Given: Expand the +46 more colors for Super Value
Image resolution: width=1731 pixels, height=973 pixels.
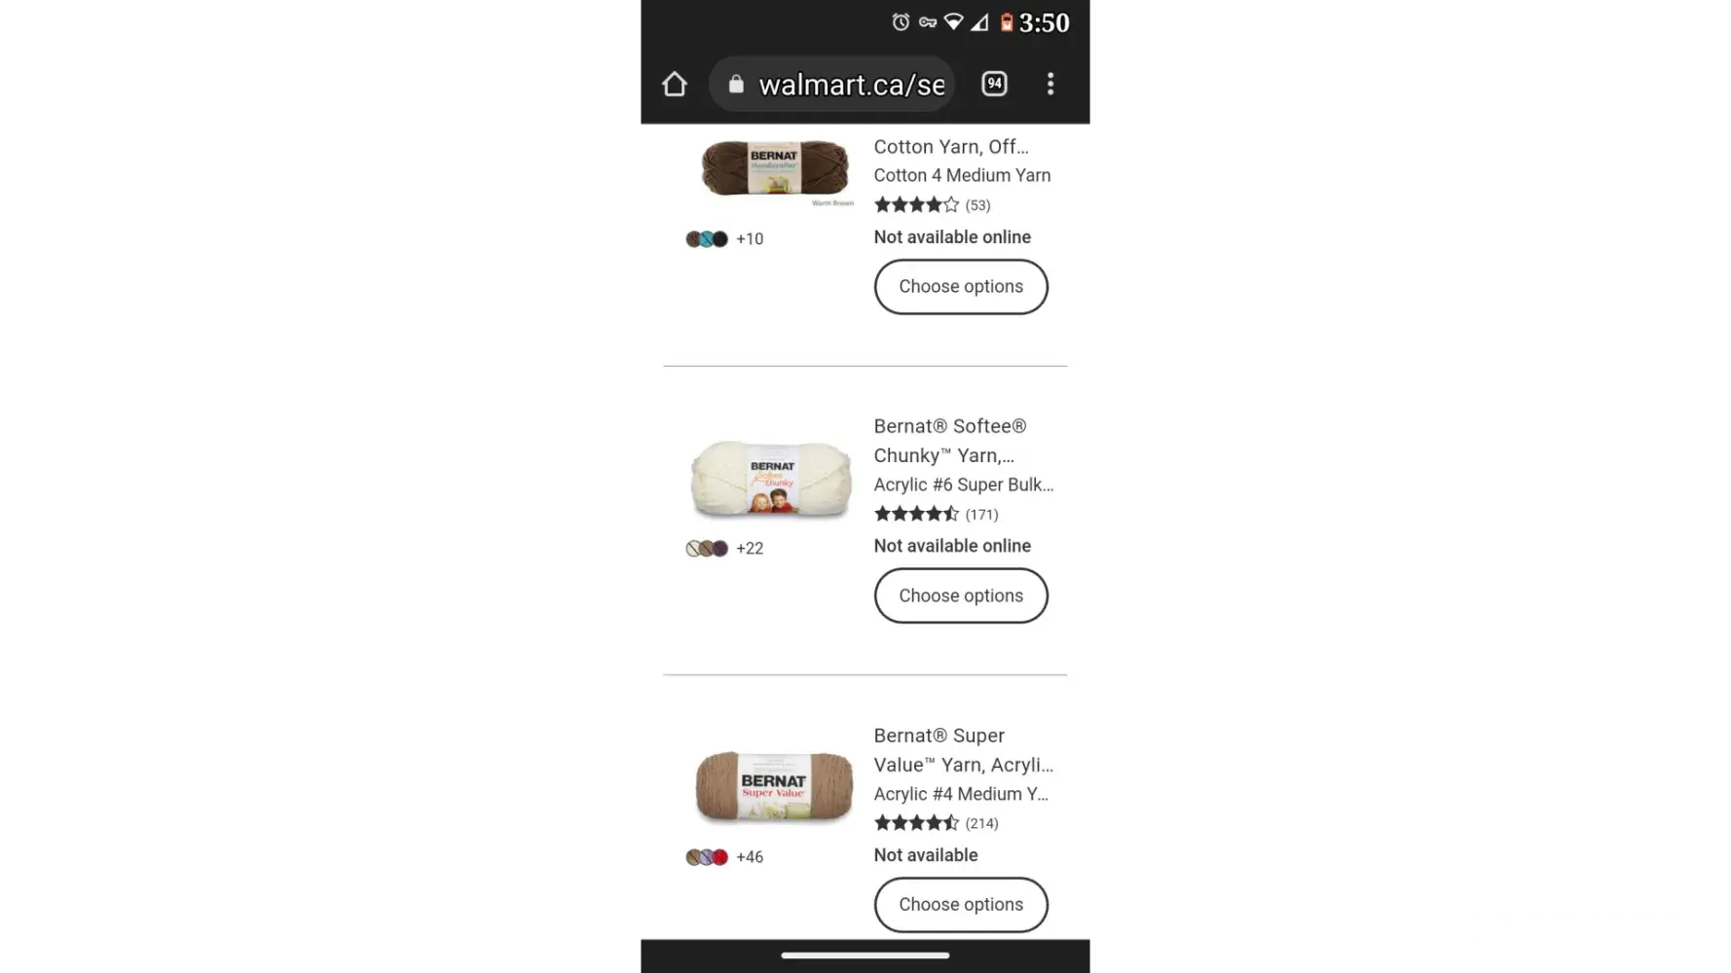Looking at the screenshot, I should click(x=750, y=857).
